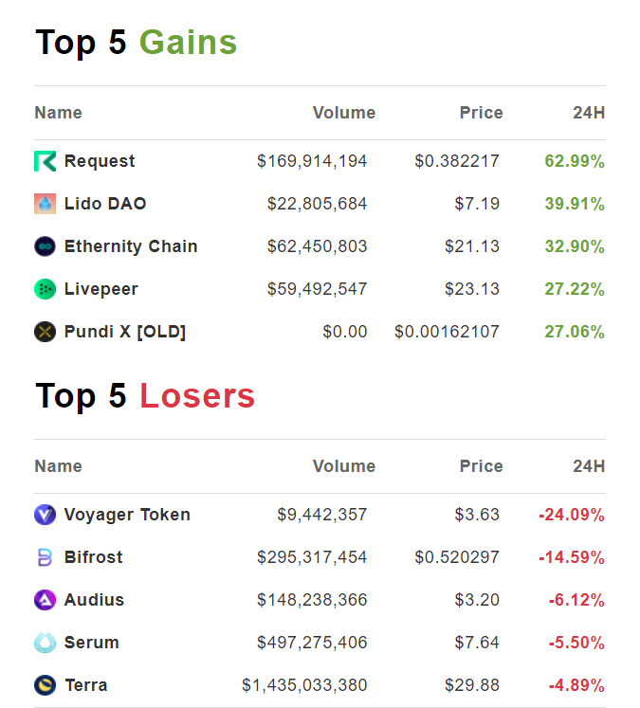Sort losers by the Name column header
Viewport: 640px width, 708px height.
pyautogui.click(x=58, y=466)
